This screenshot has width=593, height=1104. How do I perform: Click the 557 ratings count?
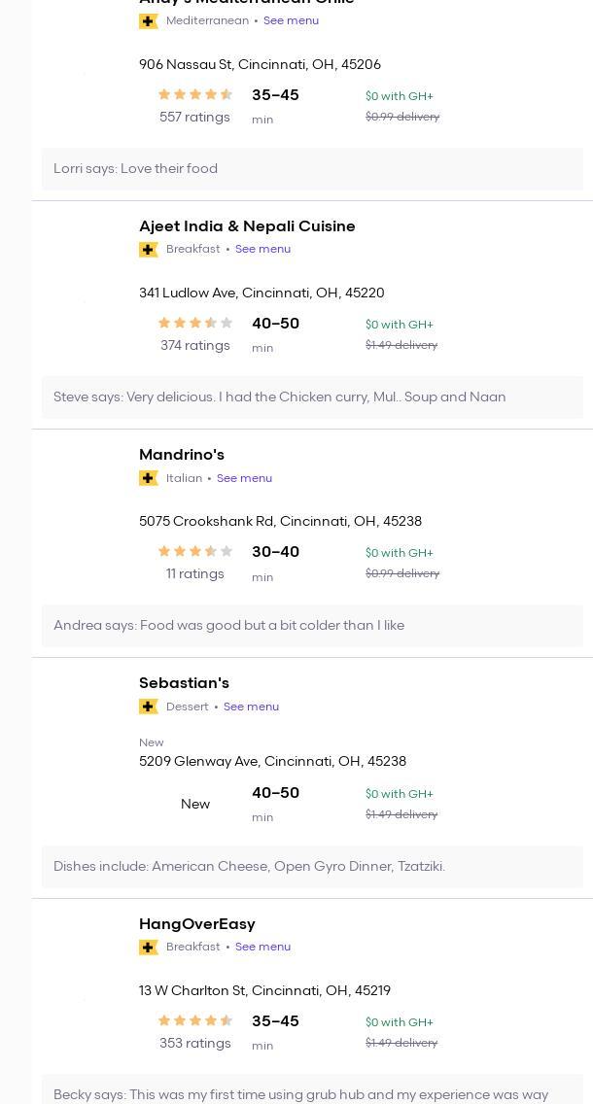[194, 118]
